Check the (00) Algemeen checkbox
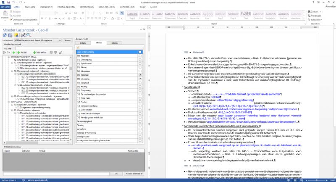The height and width of the screenshot is (182, 336). 139,55
